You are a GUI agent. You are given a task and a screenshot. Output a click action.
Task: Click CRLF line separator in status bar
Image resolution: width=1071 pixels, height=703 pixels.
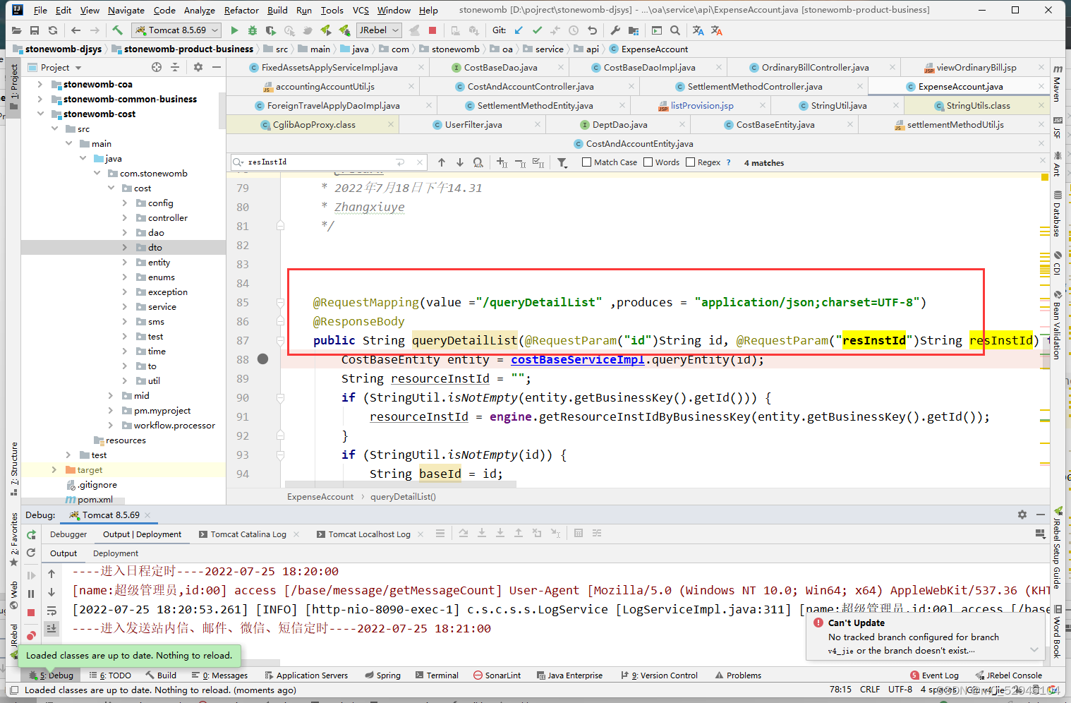[x=869, y=690]
